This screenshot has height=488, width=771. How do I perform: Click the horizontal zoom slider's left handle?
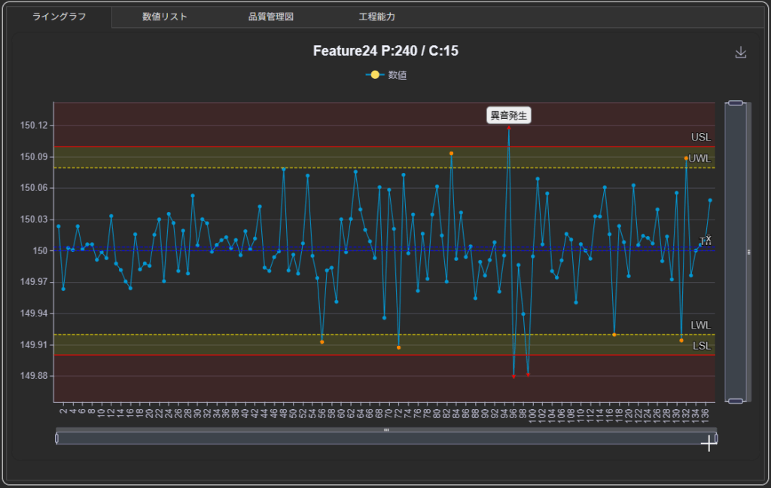click(56, 438)
